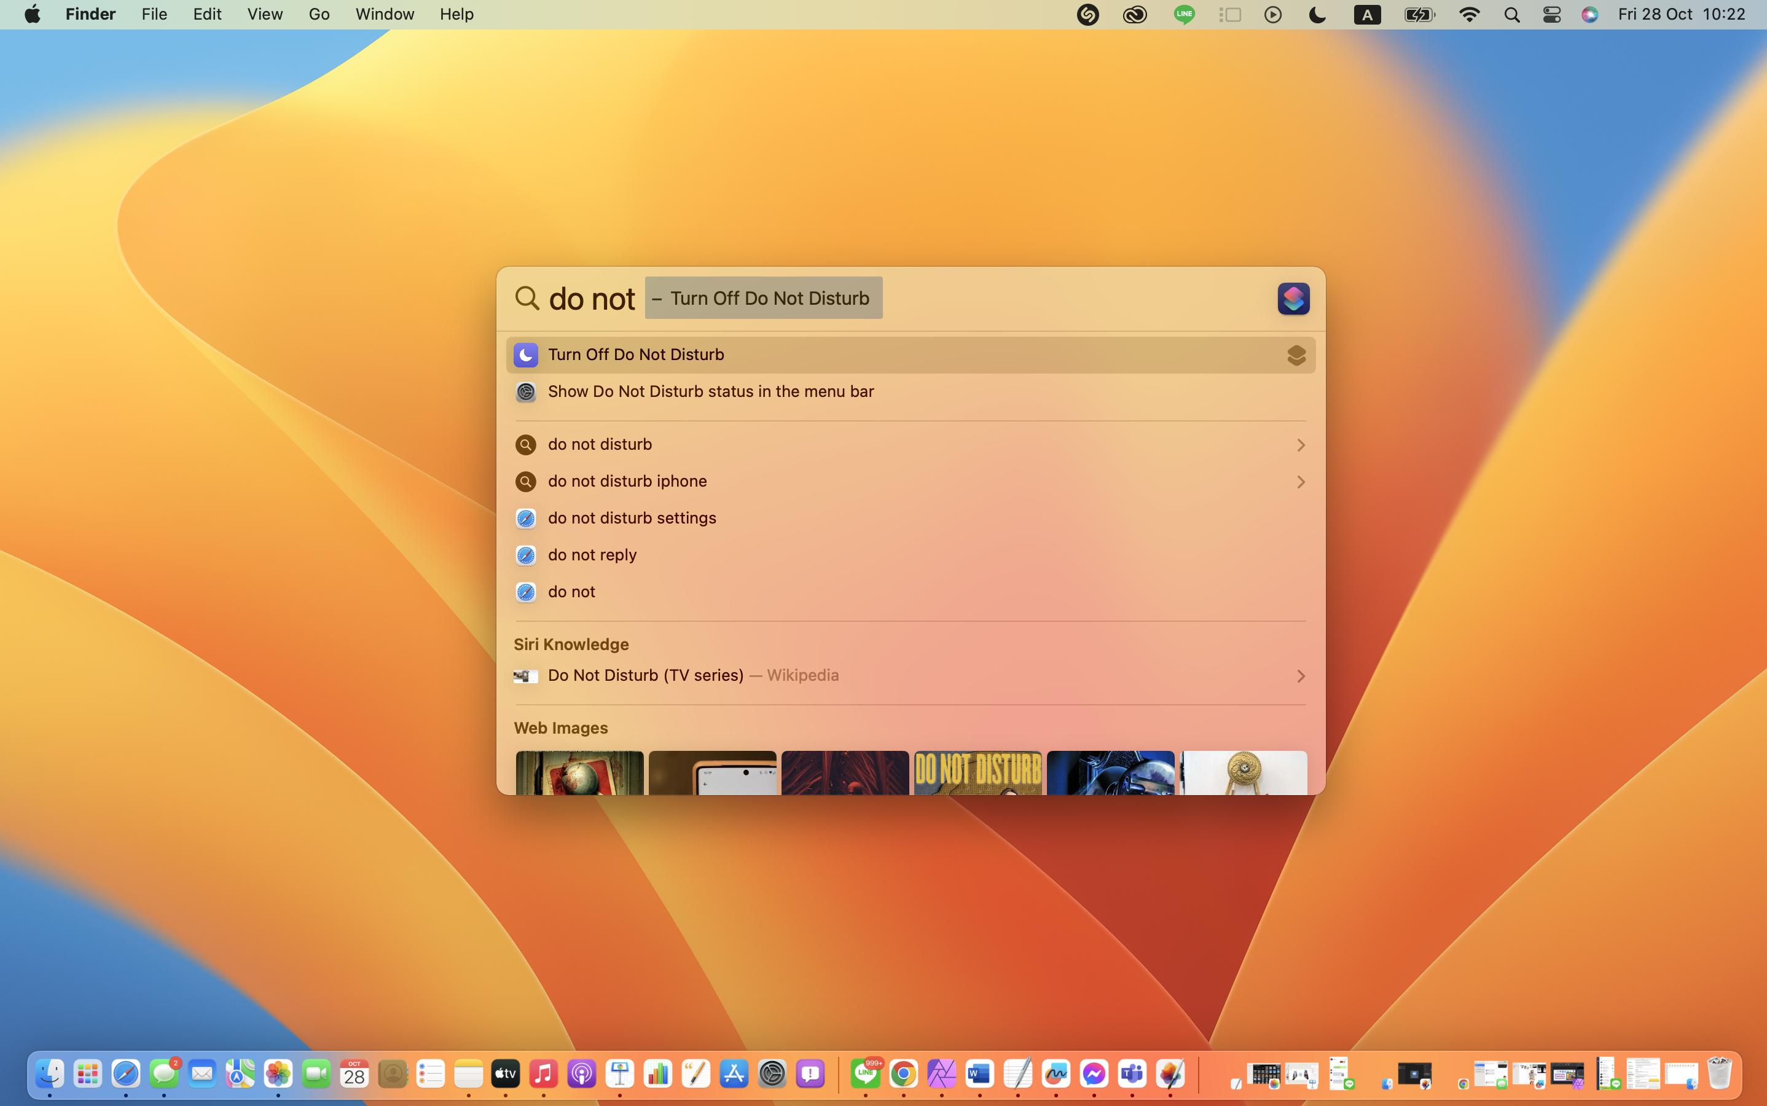The height and width of the screenshot is (1106, 1767).
Task: Open System Settings from the Dock
Action: point(772,1074)
